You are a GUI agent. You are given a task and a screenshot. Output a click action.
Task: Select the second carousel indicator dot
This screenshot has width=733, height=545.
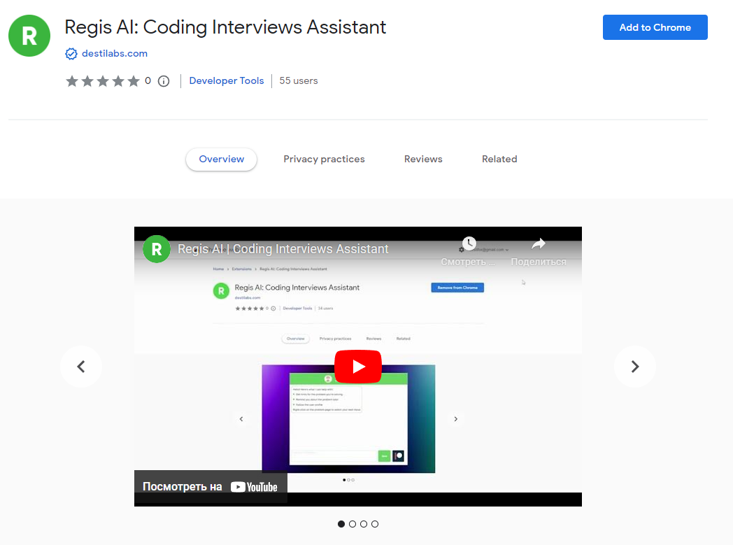[x=353, y=524]
